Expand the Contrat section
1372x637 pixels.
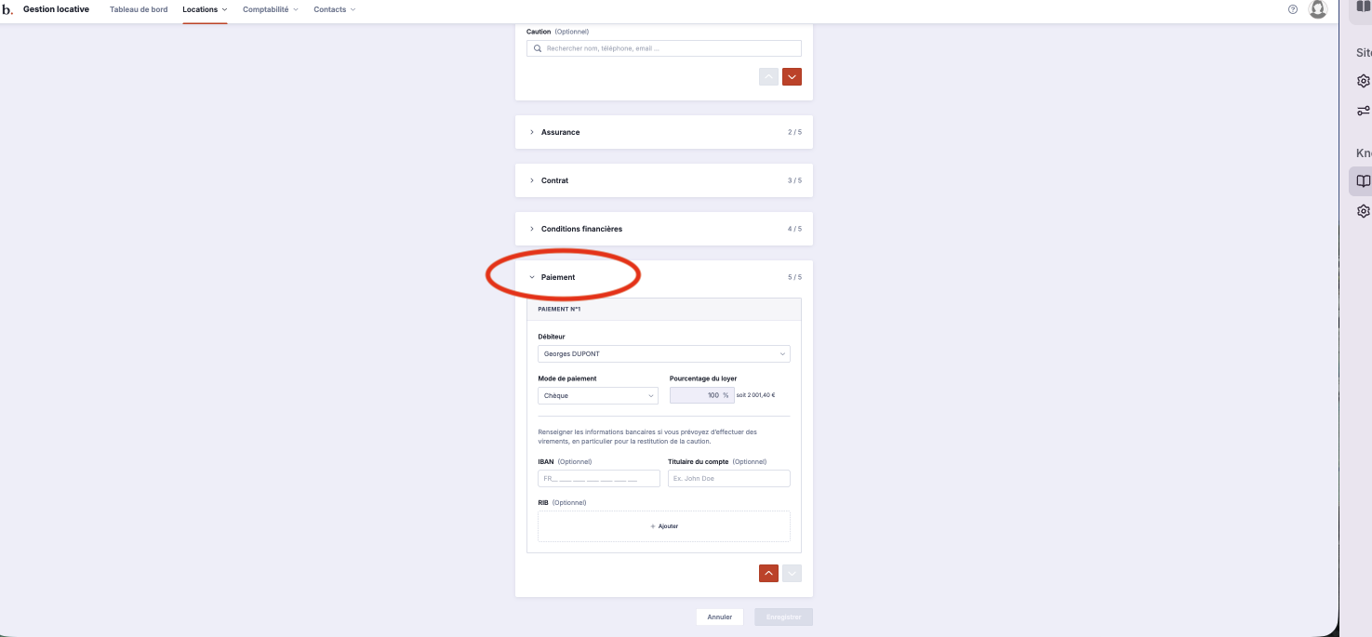554,180
